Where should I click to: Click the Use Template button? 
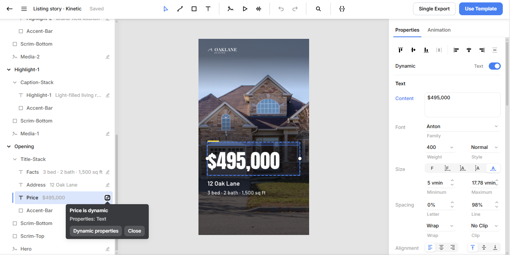point(481,9)
